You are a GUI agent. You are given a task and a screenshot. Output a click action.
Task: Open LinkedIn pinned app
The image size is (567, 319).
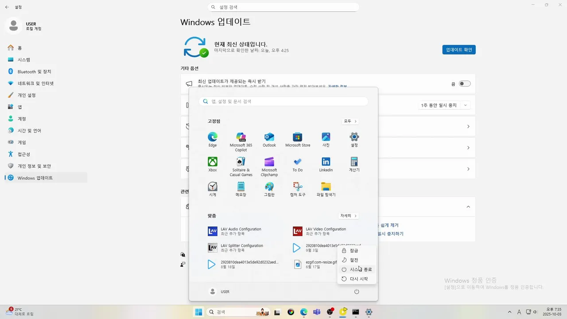(x=326, y=164)
